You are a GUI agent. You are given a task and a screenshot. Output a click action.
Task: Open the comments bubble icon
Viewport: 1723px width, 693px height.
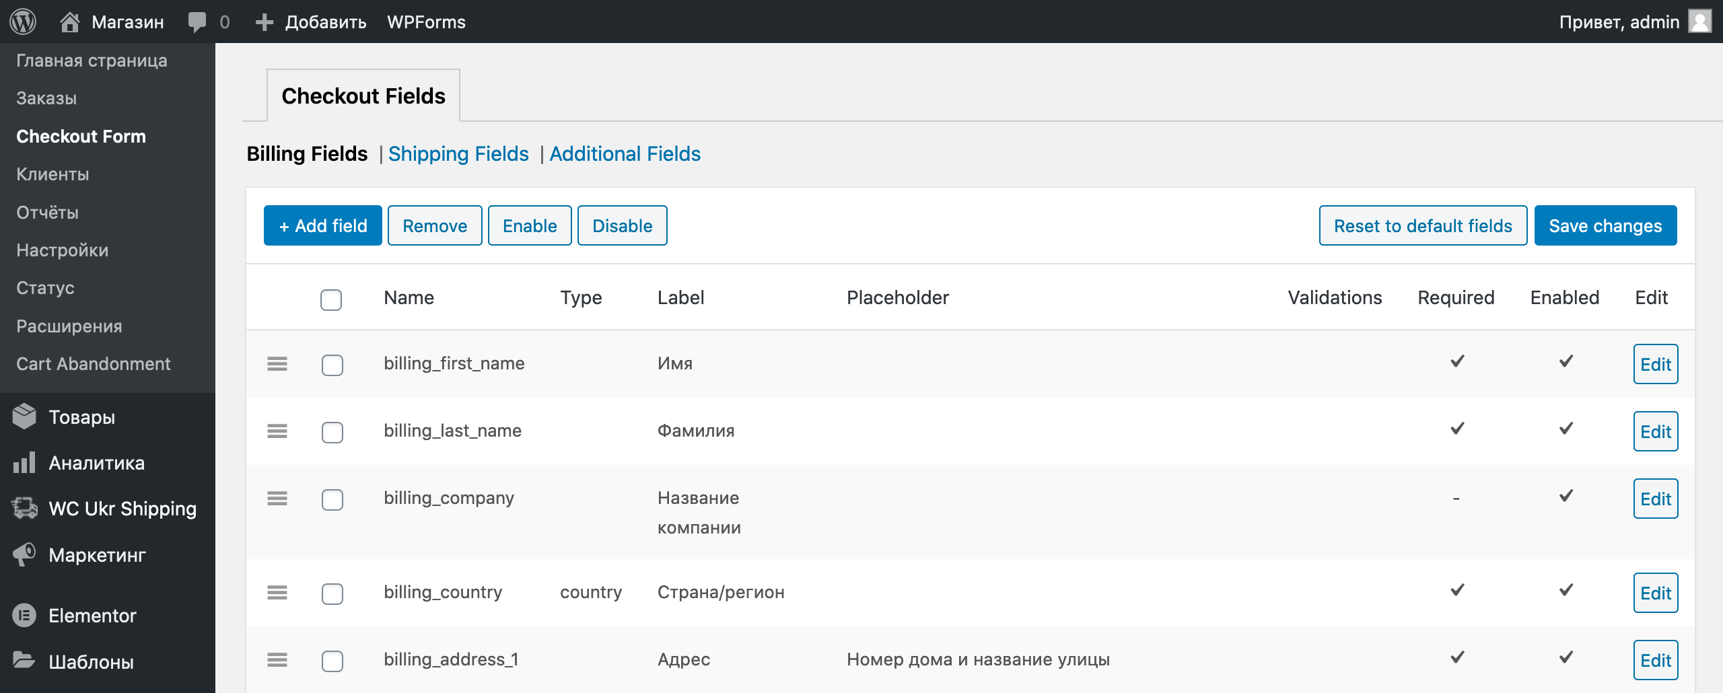[197, 22]
